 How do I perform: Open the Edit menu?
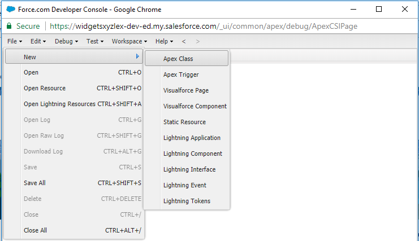coord(38,41)
